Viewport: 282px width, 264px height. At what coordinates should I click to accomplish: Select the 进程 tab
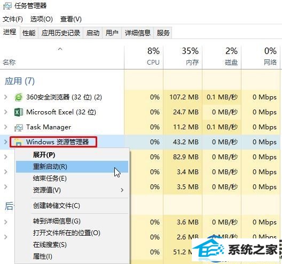click(10, 32)
